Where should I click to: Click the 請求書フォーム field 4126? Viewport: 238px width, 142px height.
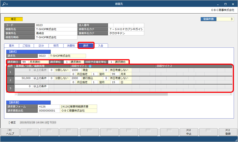(x=49, y=106)
